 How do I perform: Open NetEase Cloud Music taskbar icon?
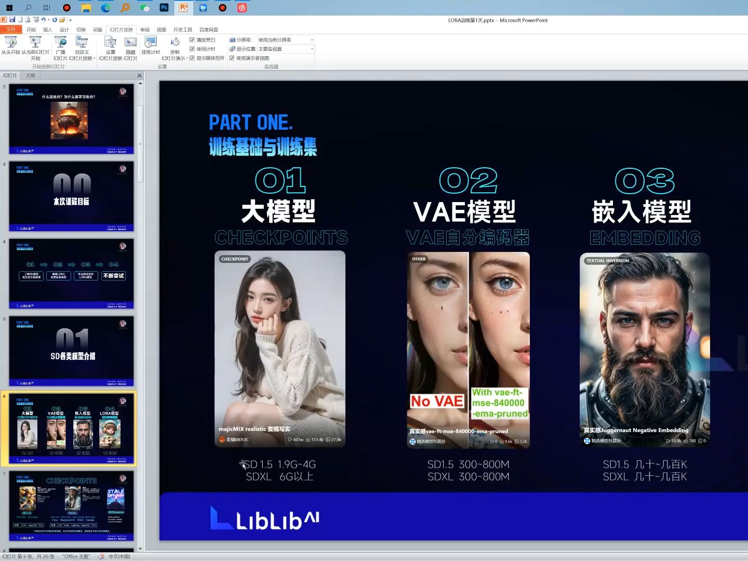[x=242, y=8]
